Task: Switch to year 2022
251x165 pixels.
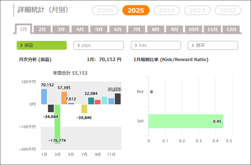Action: [228, 11]
